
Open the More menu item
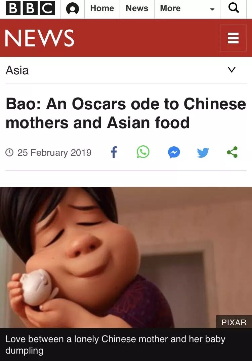point(170,8)
